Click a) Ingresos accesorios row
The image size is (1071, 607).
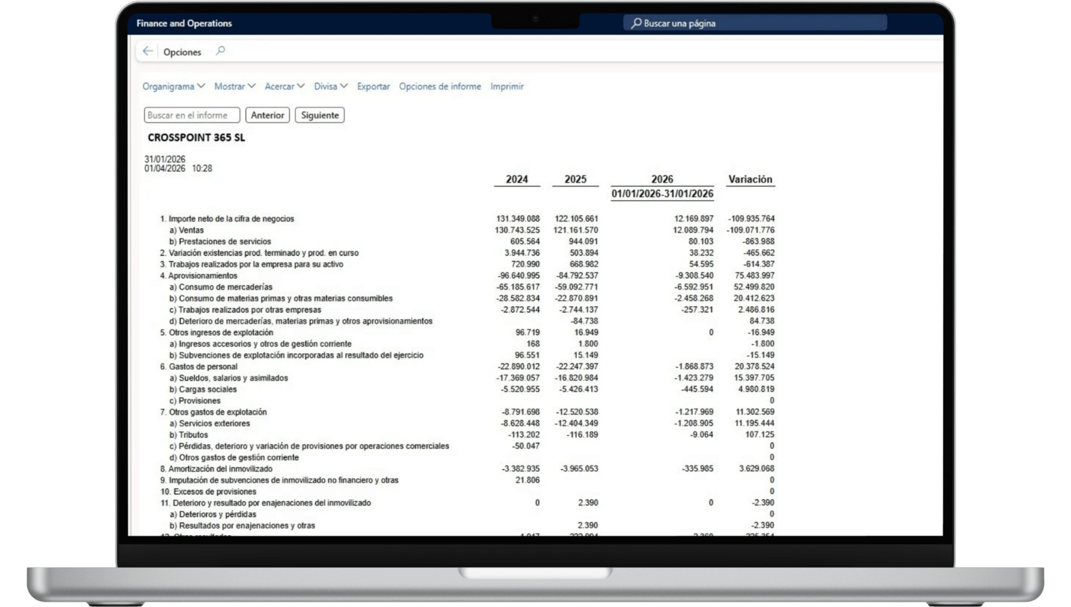(x=260, y=344)
